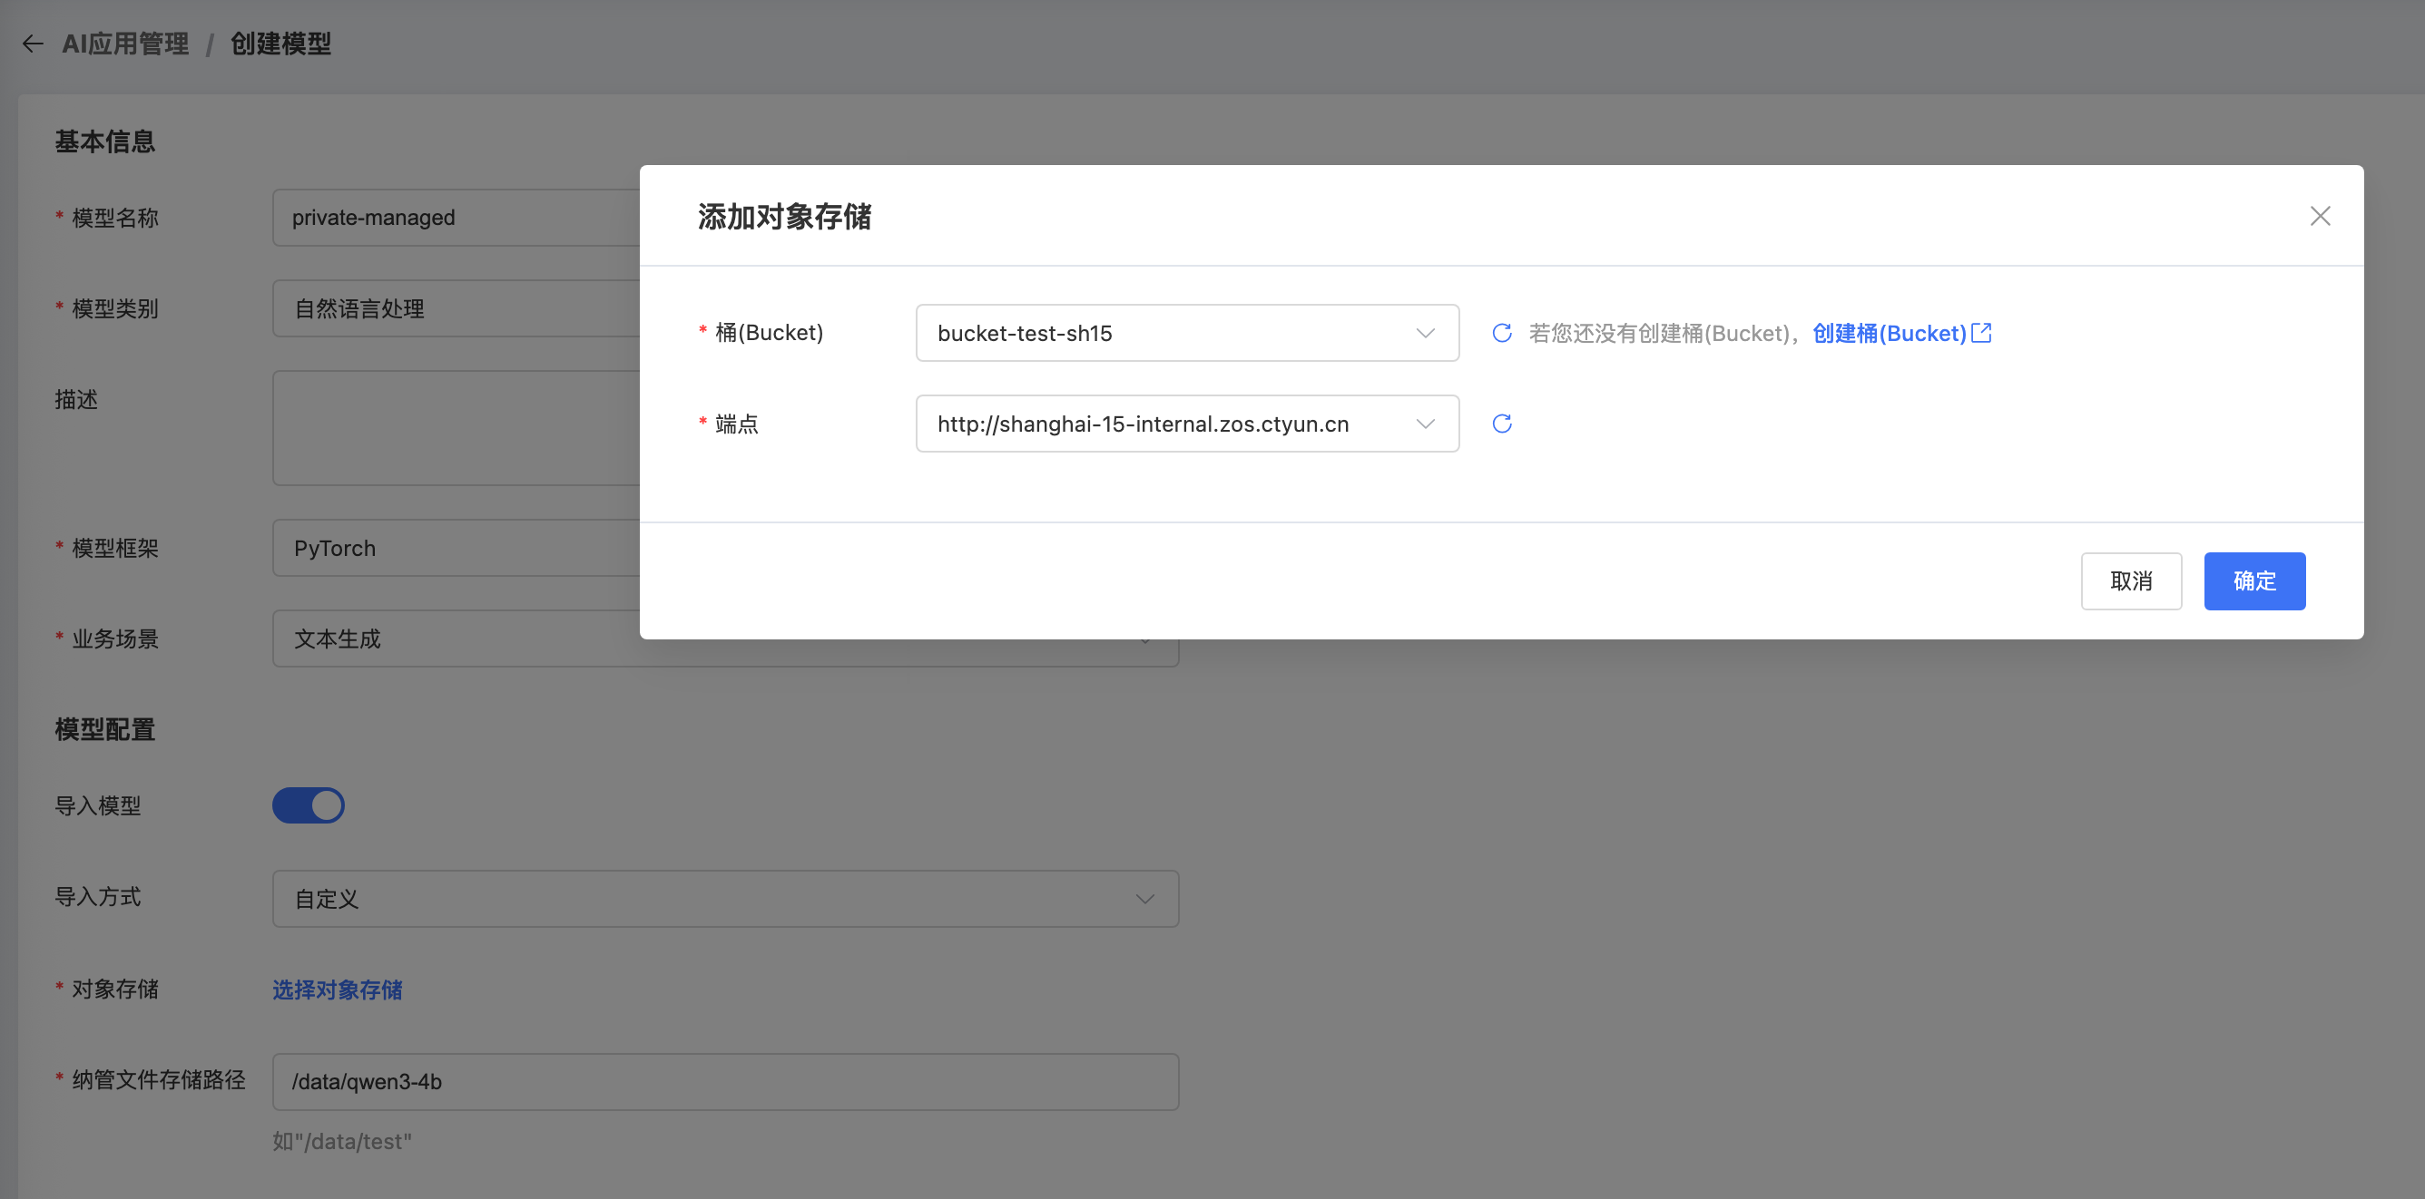Click the 描述 text area

coord(457,428)
